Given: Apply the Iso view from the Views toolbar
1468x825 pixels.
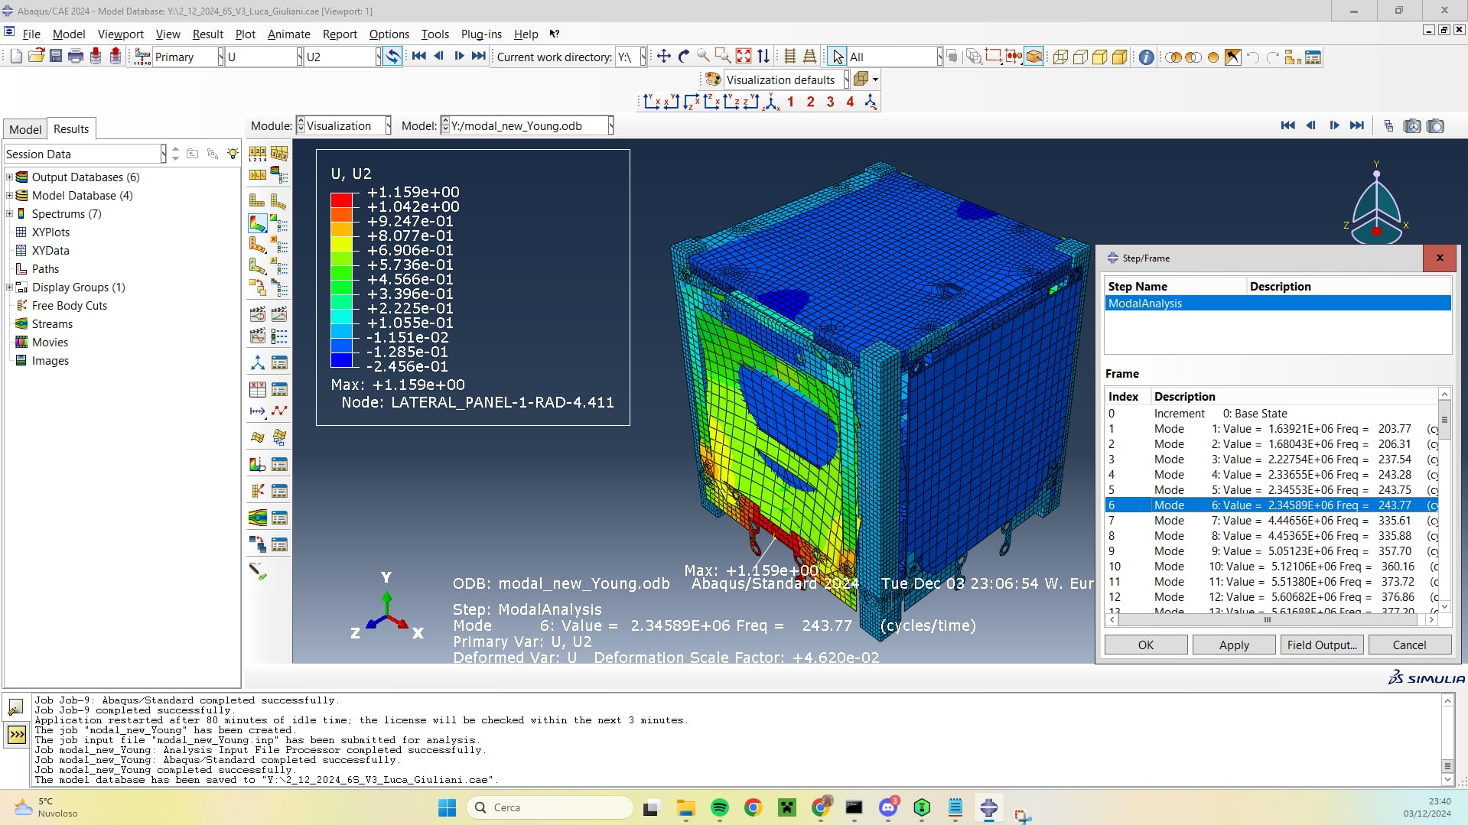Looking at the screenshot, I should pos(772,102).
